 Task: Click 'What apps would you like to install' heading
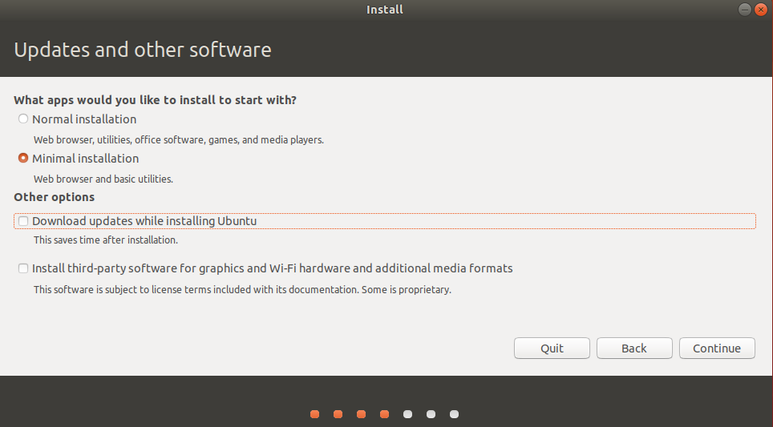[x=155, y=100]
